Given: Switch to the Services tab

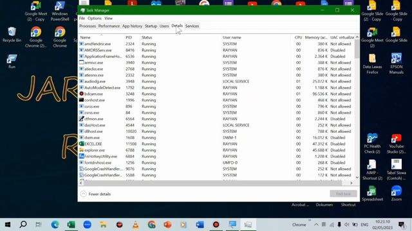Looking at the screenshot, I should point(192,26).
